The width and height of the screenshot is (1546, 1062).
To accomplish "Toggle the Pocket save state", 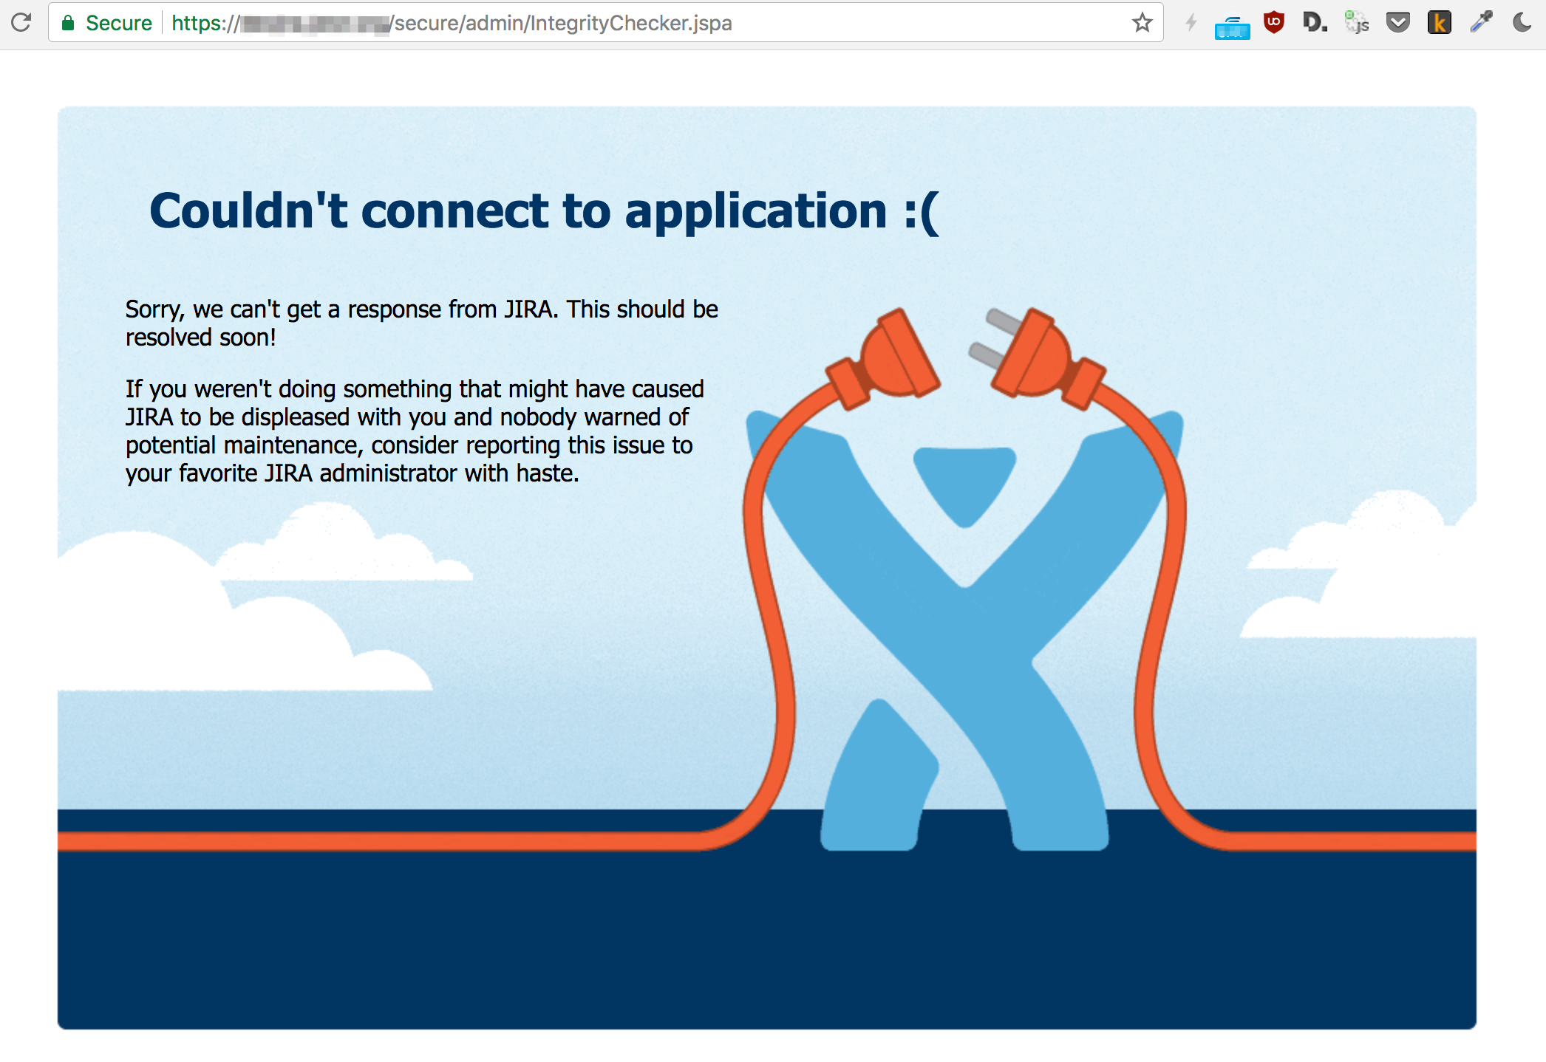I will tap(1397, 22).
